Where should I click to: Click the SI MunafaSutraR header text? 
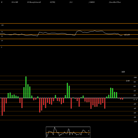(x=34, y=2)
